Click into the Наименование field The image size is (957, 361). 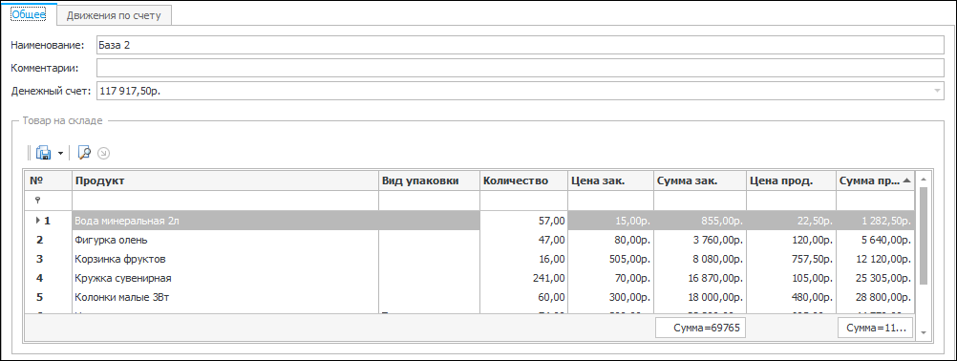tap(520, 45)
